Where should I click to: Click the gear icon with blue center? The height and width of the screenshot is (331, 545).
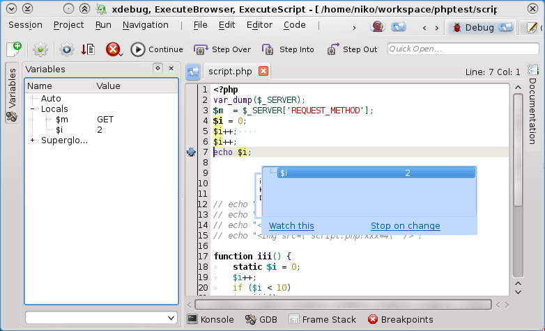click(66, 49)
